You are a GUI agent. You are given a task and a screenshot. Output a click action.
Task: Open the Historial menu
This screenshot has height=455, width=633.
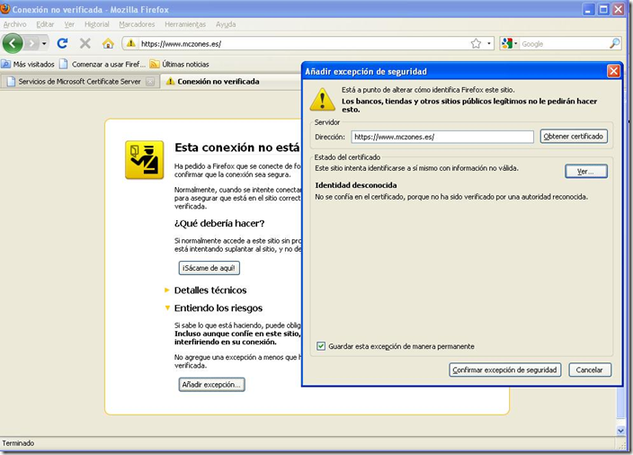97,24
